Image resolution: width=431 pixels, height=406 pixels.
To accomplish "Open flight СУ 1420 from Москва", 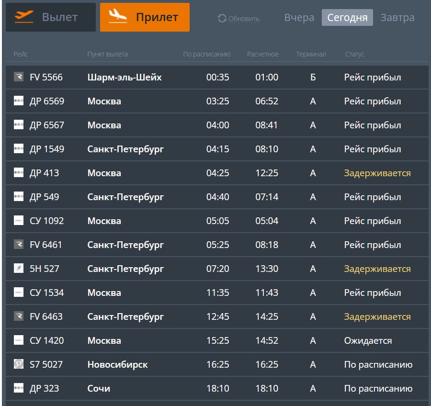I will coord(215,340).
